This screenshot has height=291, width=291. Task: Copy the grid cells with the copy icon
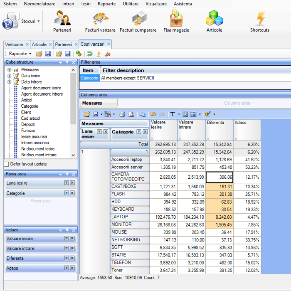pyautogui.click(x=143, y=114)
